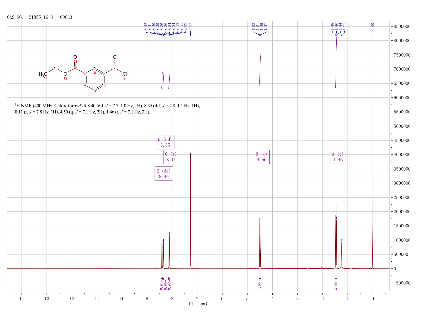
Task: Click the f1 (ppm) axis label
Action: (198, 304)
